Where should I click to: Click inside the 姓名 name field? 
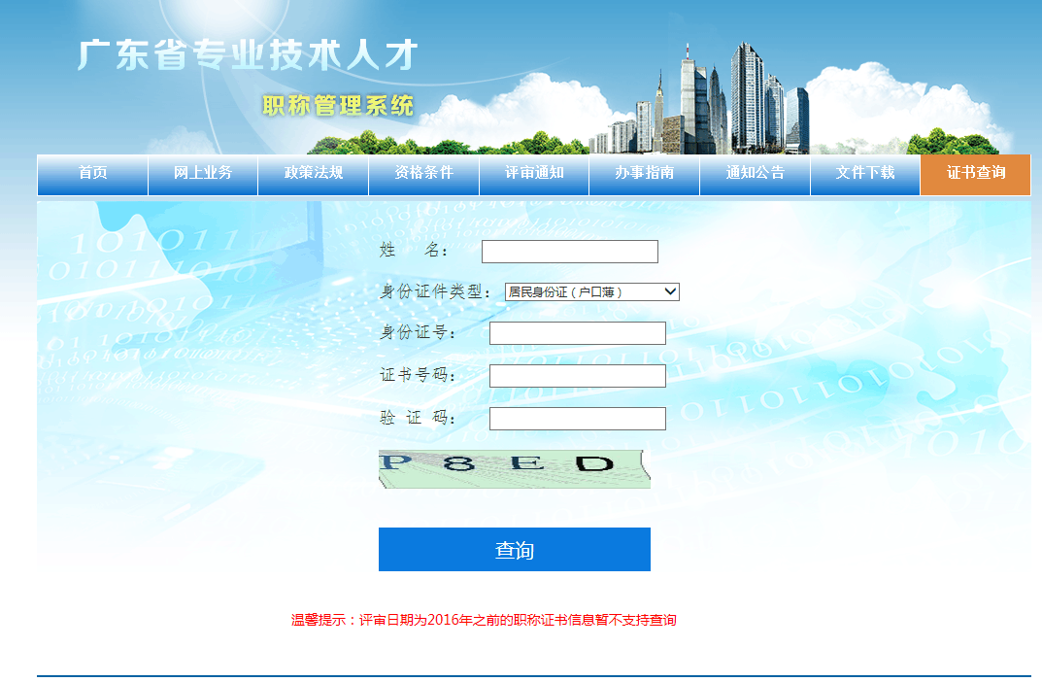[569, 251]
